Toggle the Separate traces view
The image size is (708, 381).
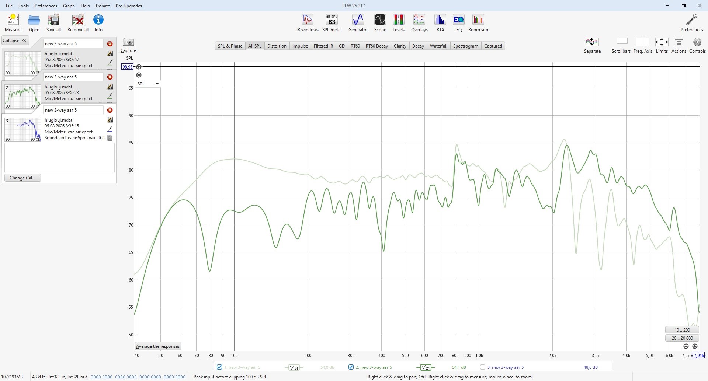click(x=592, y=45)
